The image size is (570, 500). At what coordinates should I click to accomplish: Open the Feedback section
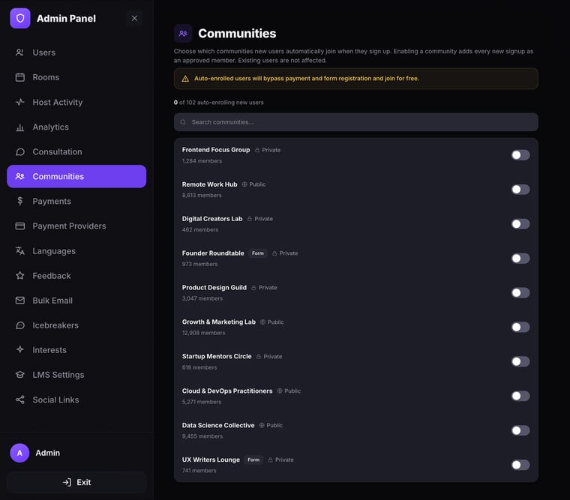pos(76,275)
